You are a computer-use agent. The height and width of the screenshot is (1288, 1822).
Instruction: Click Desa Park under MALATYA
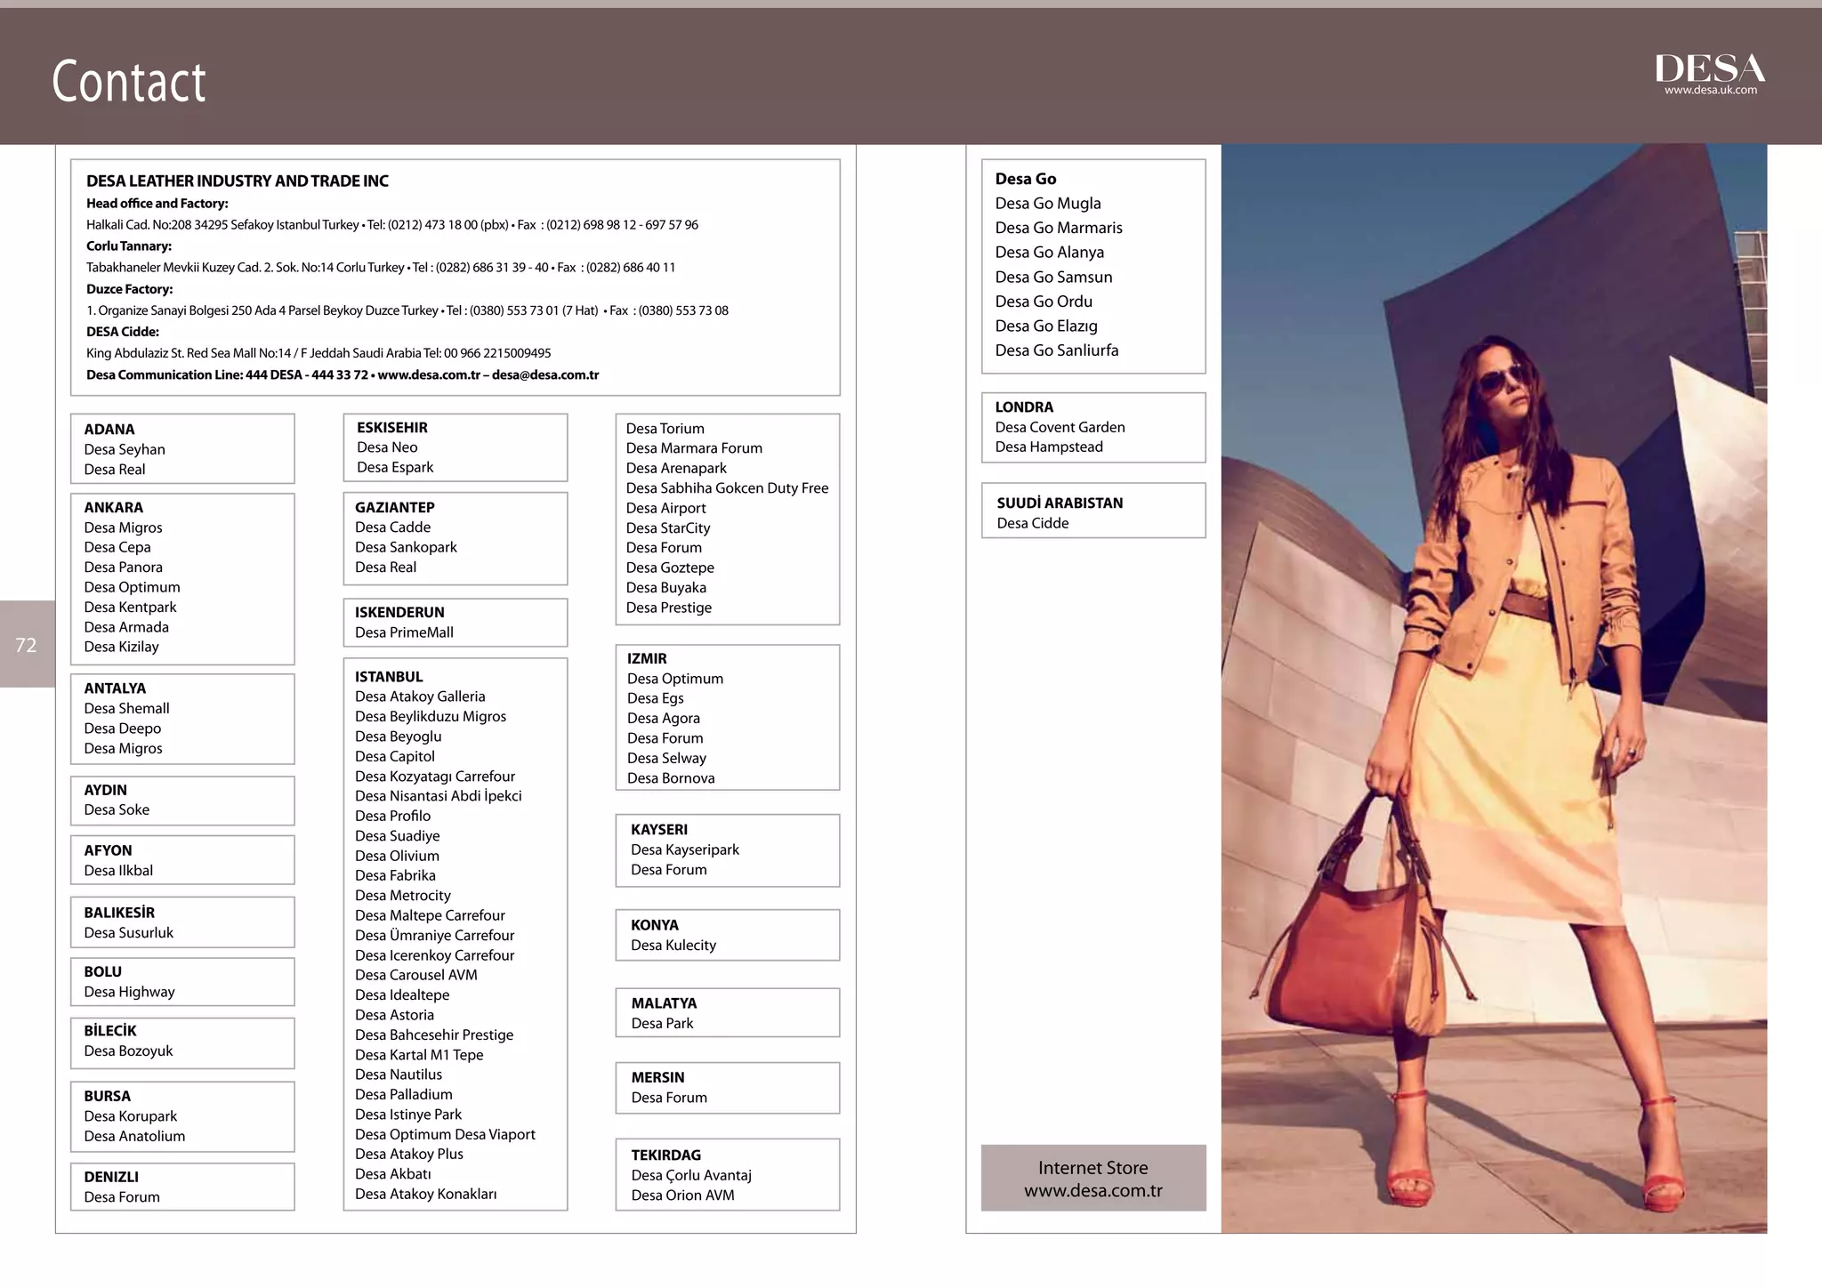click(663, 1023)
